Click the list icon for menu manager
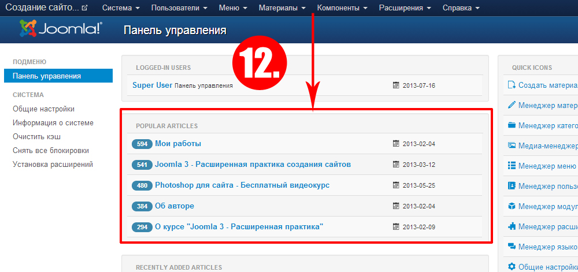The image size is (578, 272). click(x=512, y=166)
